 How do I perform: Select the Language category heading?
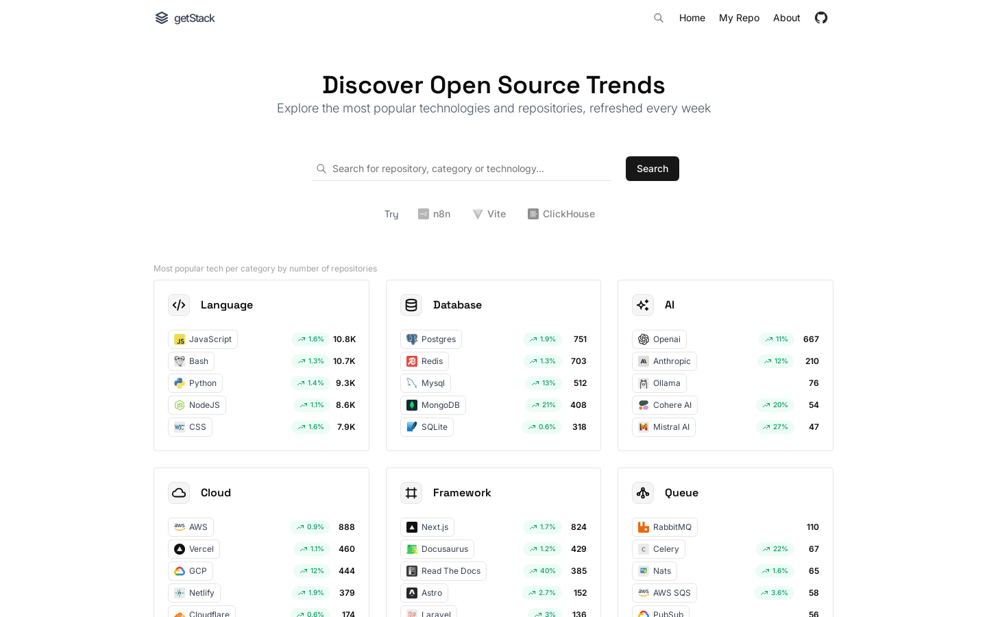pos(227,305)
